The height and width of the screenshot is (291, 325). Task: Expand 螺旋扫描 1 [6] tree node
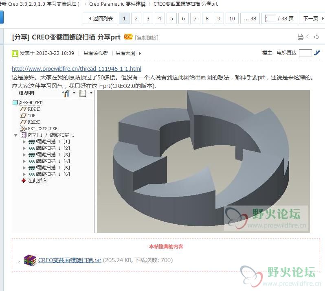24,174
